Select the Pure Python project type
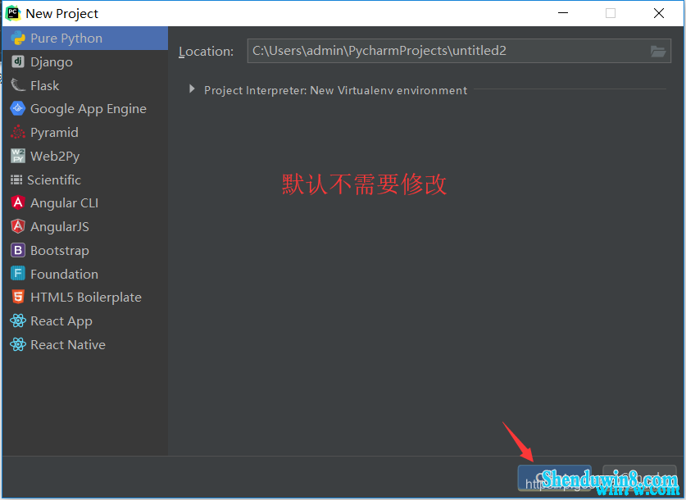This screenshot has width=686, height=500. click(x=85, y=38)
